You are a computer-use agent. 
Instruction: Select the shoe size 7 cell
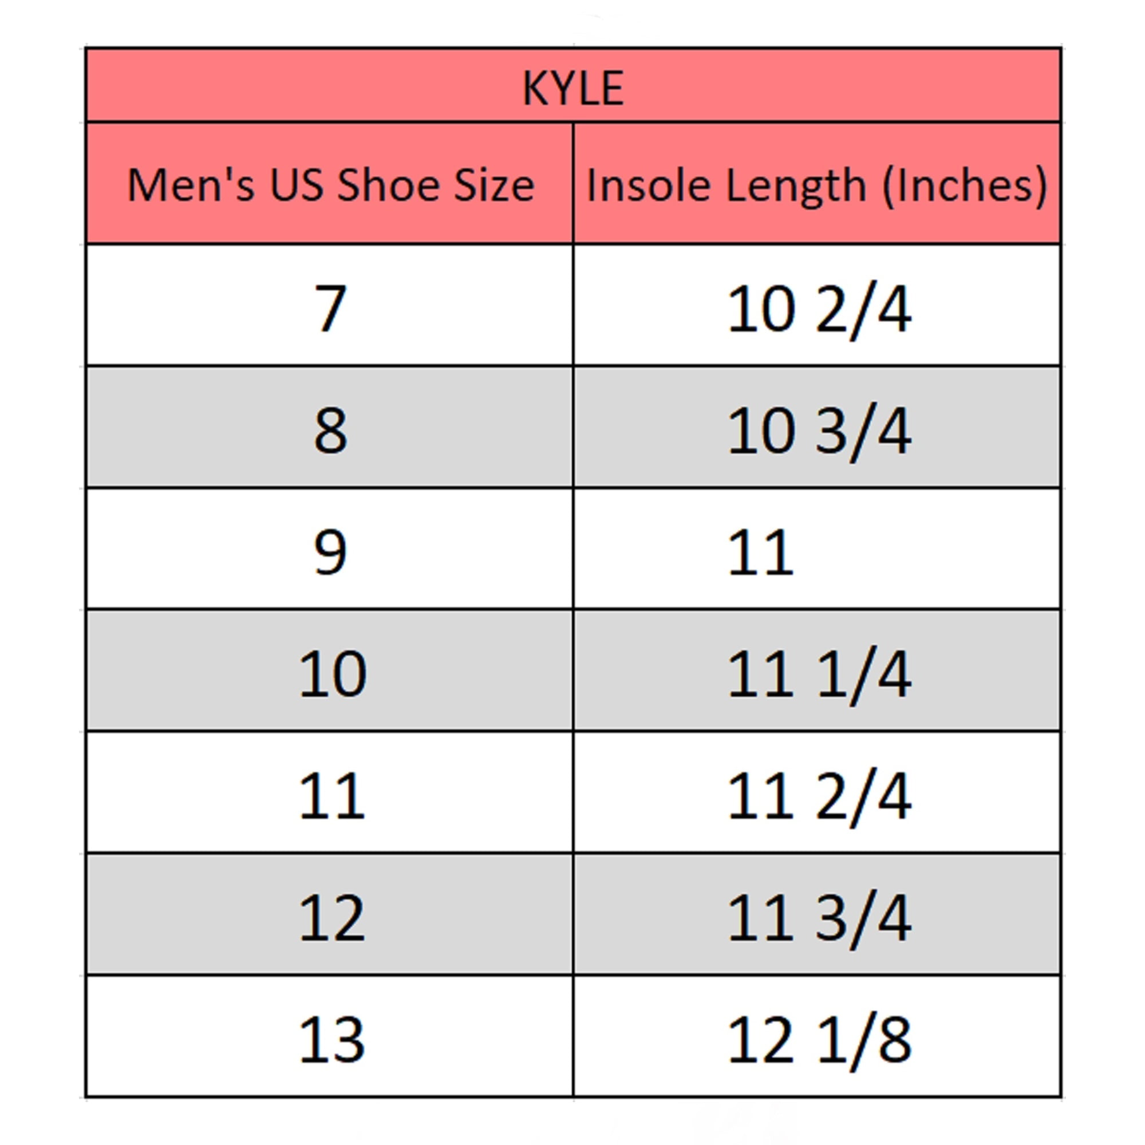point(330,307)
